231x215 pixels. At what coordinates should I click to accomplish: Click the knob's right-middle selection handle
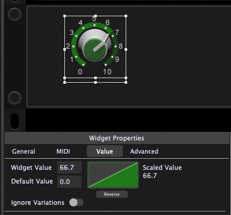pyautogui.click(x=126, y=49)
